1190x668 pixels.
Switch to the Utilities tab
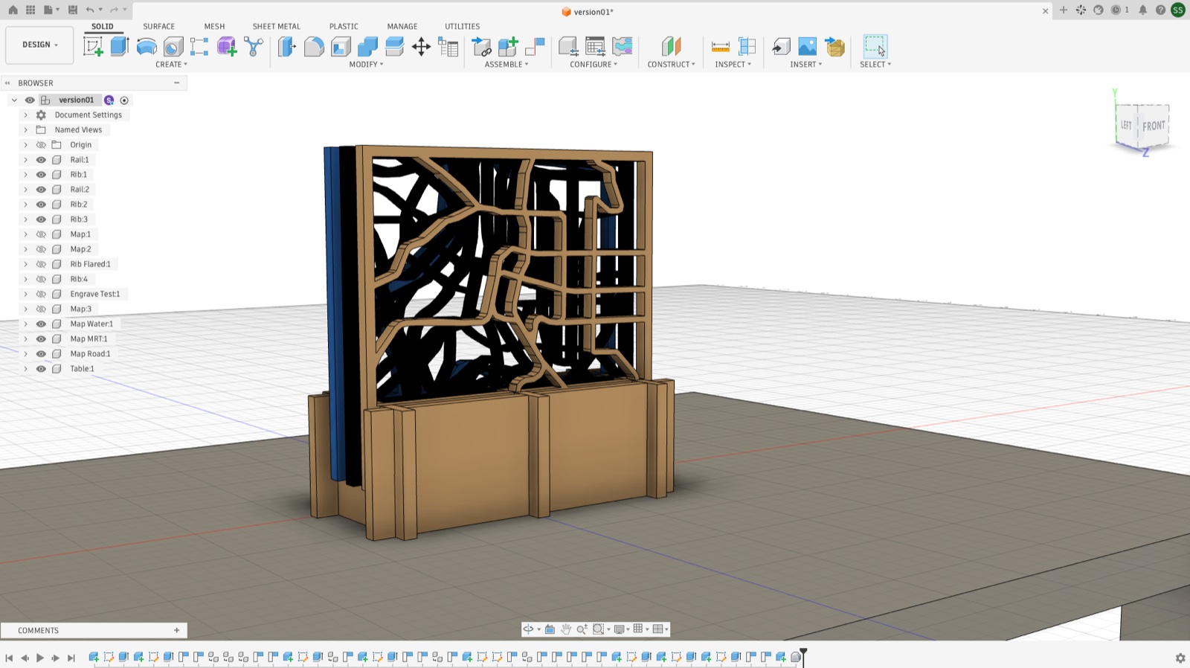[x=463, y=26]
